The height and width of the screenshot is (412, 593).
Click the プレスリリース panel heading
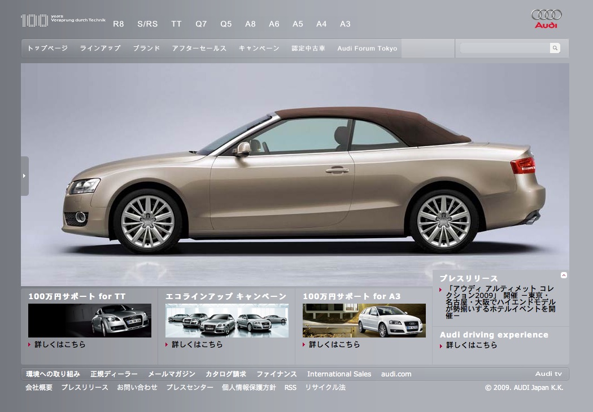coord(469,279)
